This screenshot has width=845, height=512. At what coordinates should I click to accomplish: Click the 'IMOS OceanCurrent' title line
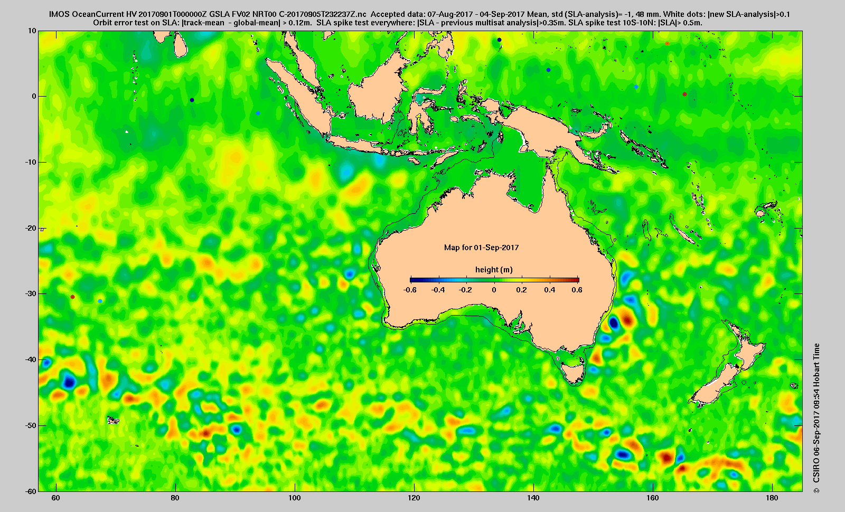[x=420, y=14]
